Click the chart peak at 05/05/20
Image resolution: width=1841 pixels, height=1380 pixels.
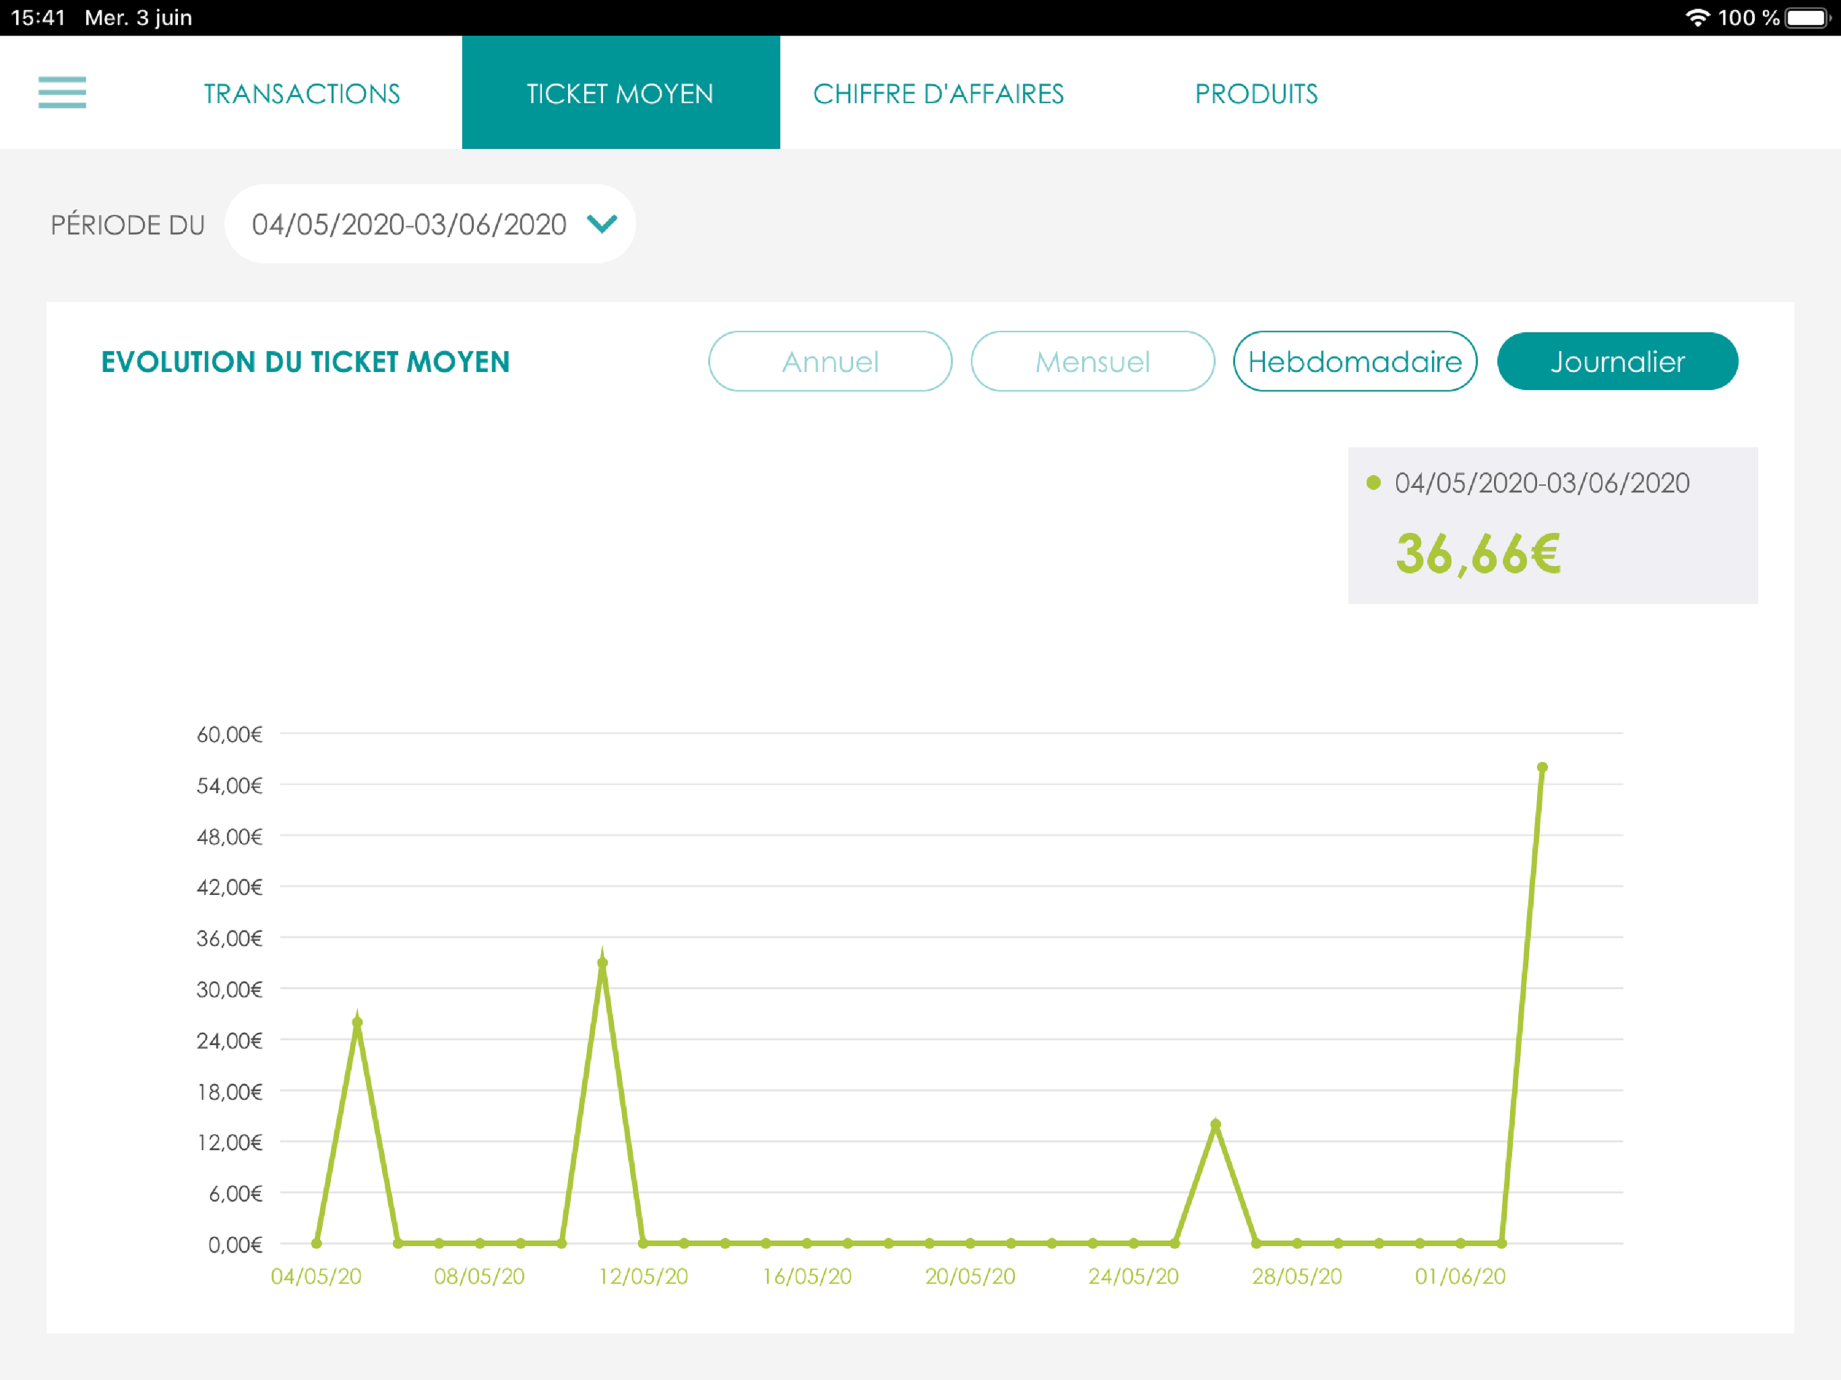pos(357,1023)
